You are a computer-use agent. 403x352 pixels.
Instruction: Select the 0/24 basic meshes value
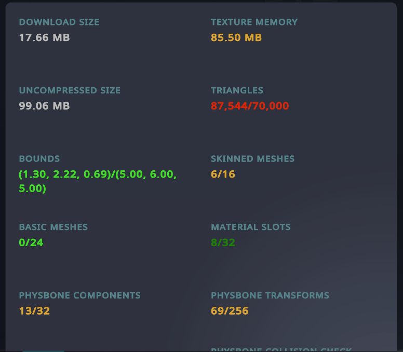(31, 242)
